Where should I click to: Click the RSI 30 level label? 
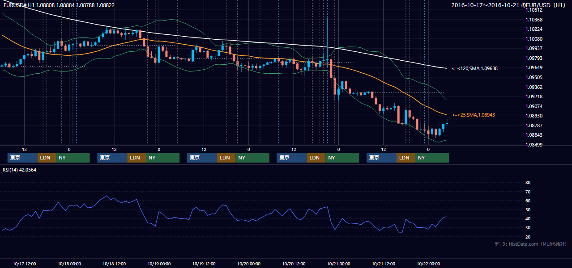528,228
